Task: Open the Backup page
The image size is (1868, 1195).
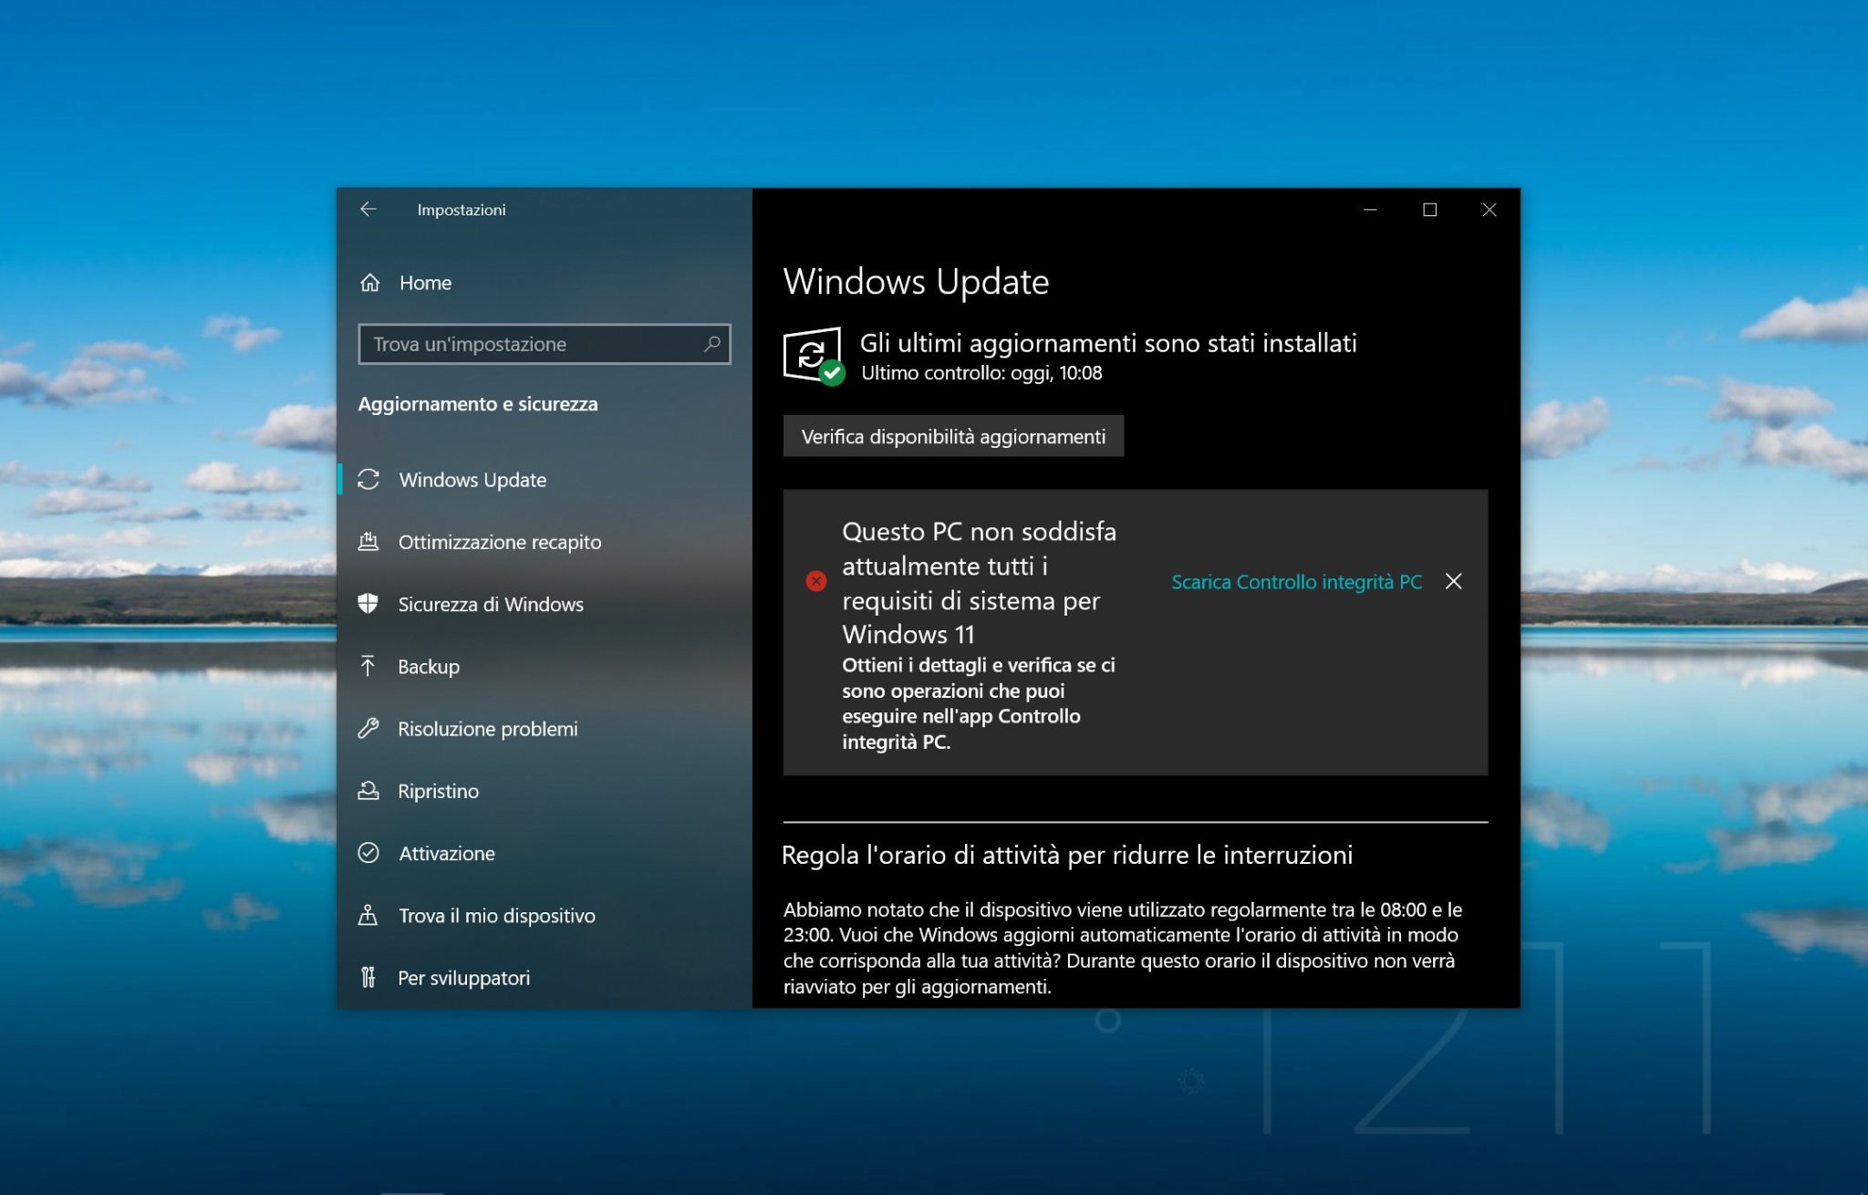Action: pyautogui.click(x=545, y=666)
